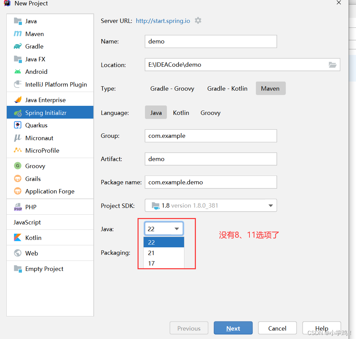Click the Name input field
Viewport: 356px width, 339px height.
click(x=211, y=41)
